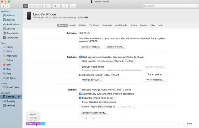Click the blue segment of the storage bar

click(x=43, y=124)
